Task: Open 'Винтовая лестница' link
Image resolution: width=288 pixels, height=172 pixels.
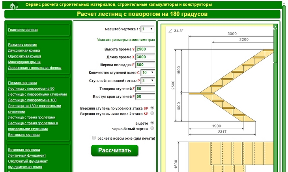Action: [x=24, y=135]
